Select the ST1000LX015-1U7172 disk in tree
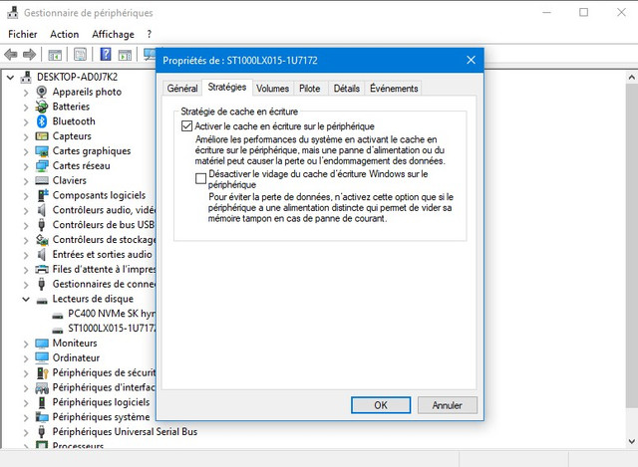The image size is (638, 467). (x=113, y=328)
